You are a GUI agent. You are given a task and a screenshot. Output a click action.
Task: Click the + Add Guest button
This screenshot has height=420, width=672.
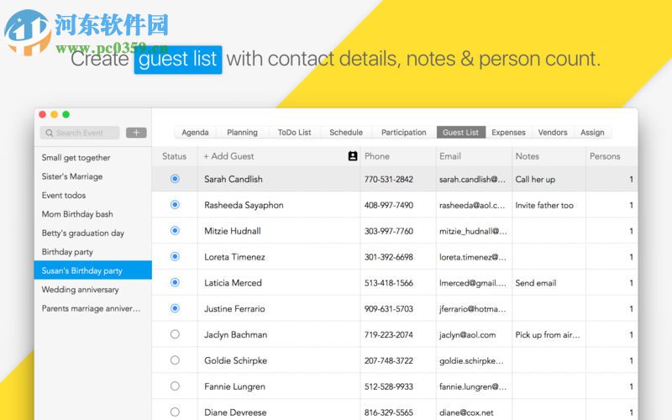click(228, 156)
